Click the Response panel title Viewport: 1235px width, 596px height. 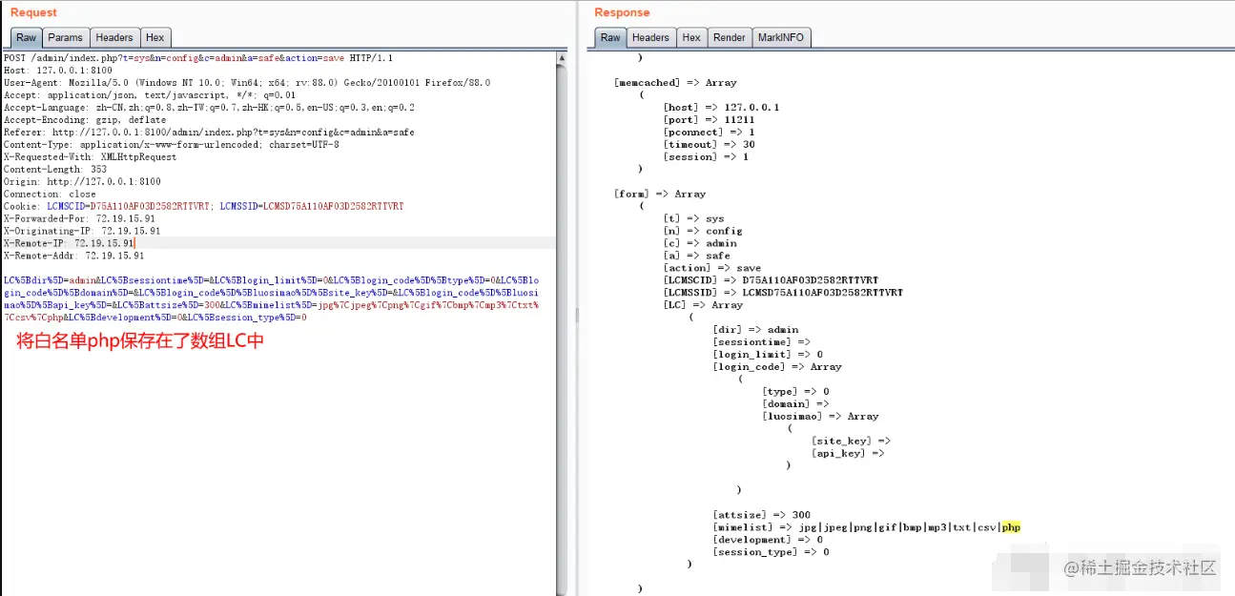pyautogui.click(x=622, y=12)
